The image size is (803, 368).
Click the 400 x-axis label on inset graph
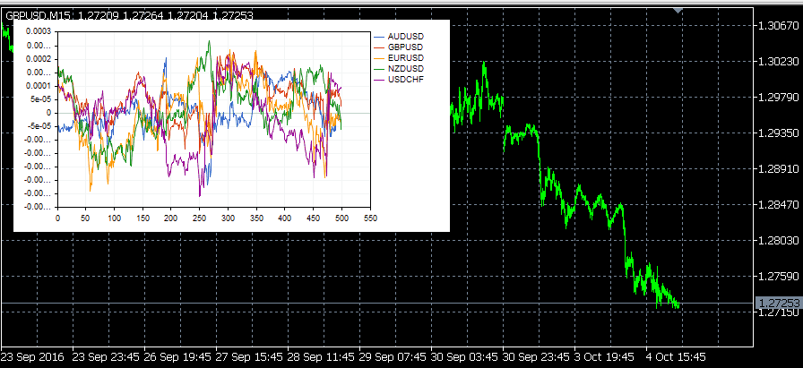285,218
